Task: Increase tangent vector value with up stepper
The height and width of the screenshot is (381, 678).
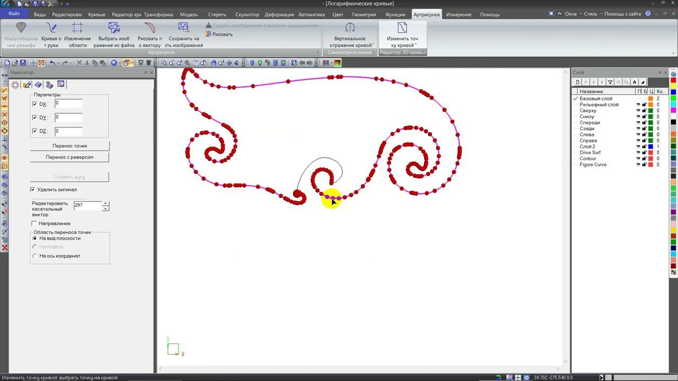Action: [106, 203]
